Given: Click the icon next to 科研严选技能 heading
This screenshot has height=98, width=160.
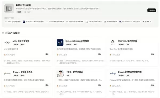Looking at the screenshot, I should [x=3, y=33].
